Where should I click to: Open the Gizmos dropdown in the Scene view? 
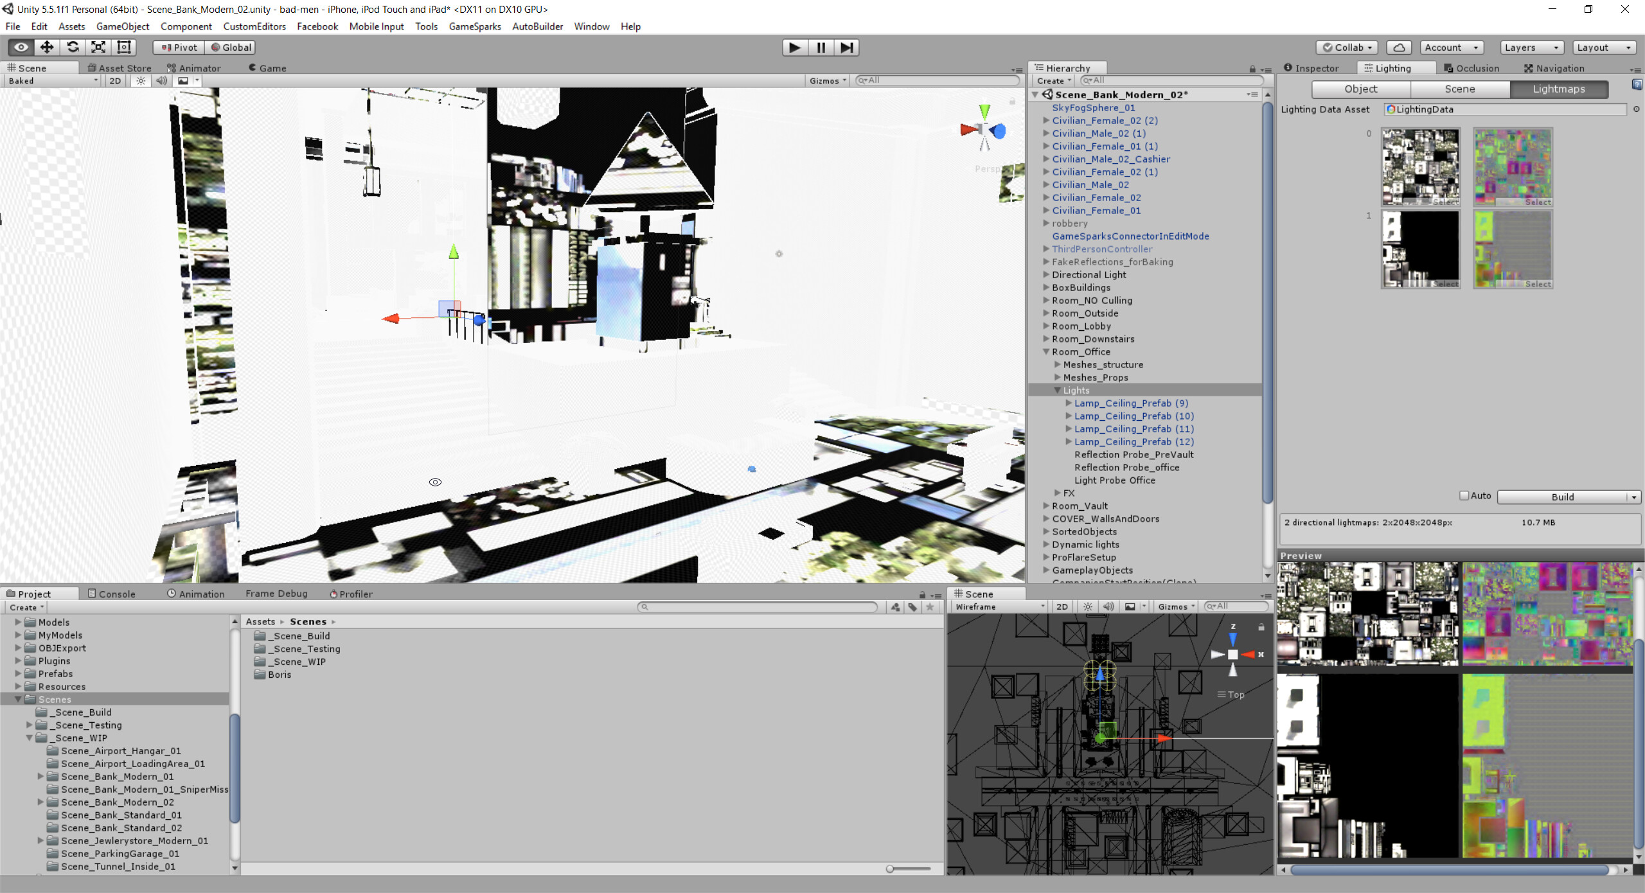pos(826,80)
